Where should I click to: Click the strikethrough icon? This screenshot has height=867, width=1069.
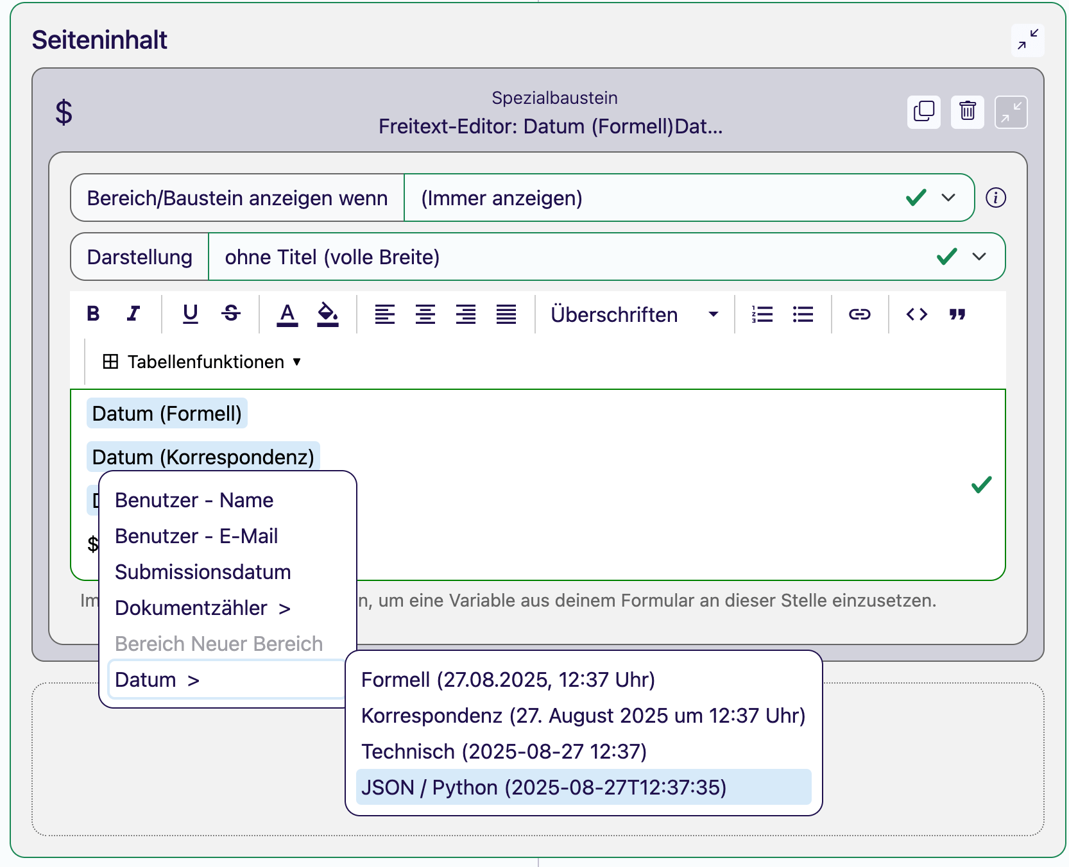coord(231,314)
